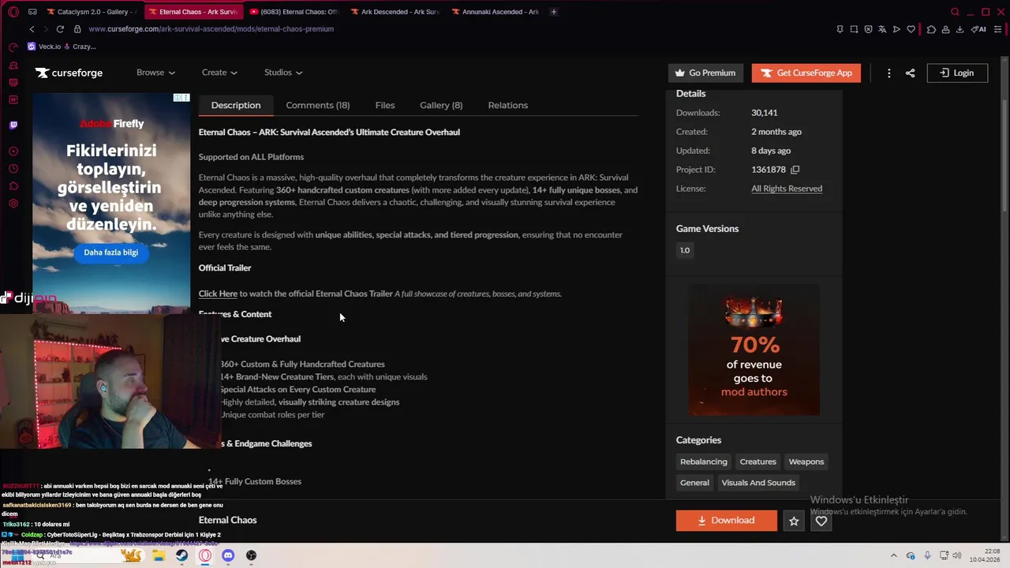
Task: Click the taskbar volume speaker icon
Action: [957, 555]
